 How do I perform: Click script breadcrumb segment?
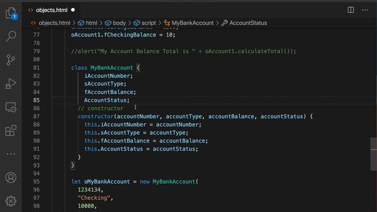[148, 23]
